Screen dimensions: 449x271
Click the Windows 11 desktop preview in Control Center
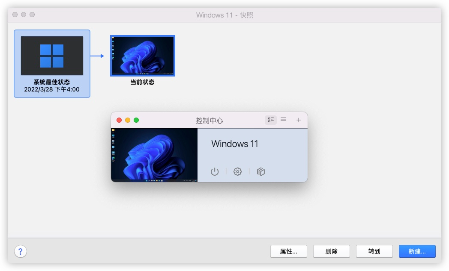point(154,155)
